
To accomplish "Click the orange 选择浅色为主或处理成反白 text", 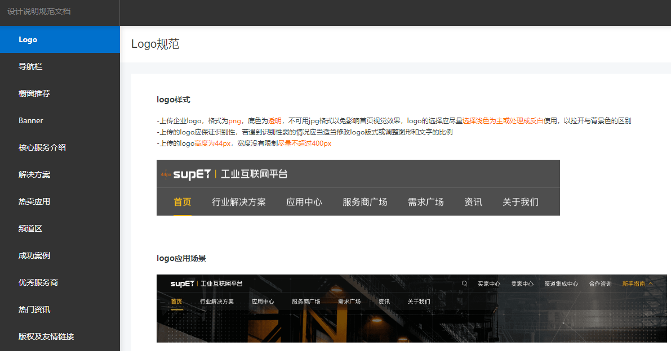I will [503, 121].
